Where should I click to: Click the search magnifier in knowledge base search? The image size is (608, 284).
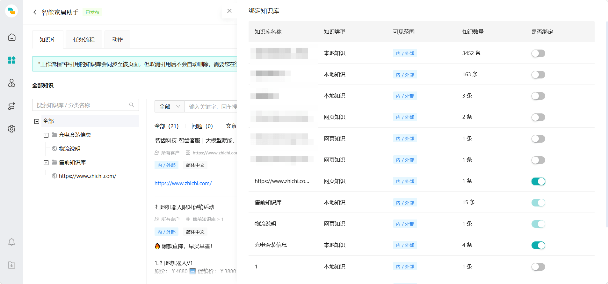(x=132, y=105)
